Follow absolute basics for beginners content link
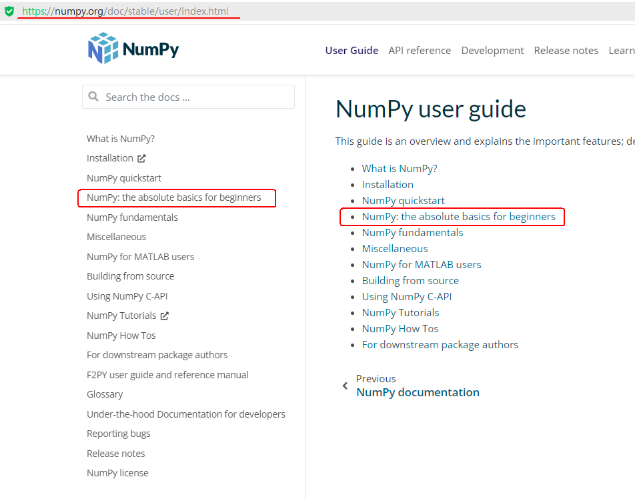 point(458,217)
